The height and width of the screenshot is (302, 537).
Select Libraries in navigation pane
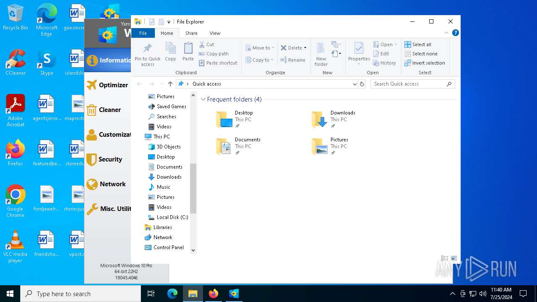[158, 227]
